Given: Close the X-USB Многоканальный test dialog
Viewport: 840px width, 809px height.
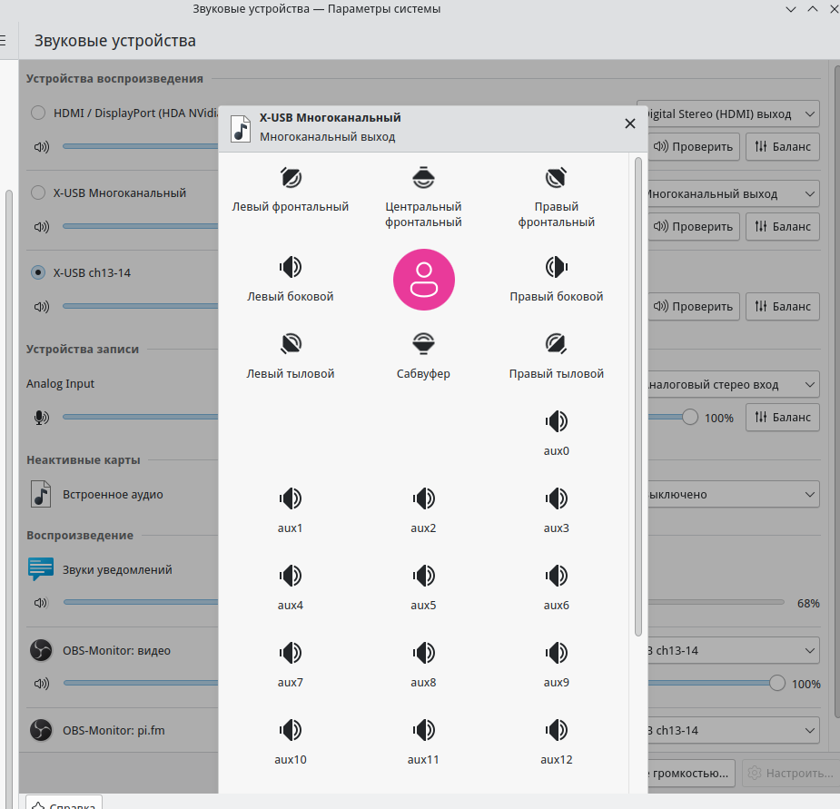Looking at the screenshot, I should [630, 123].
